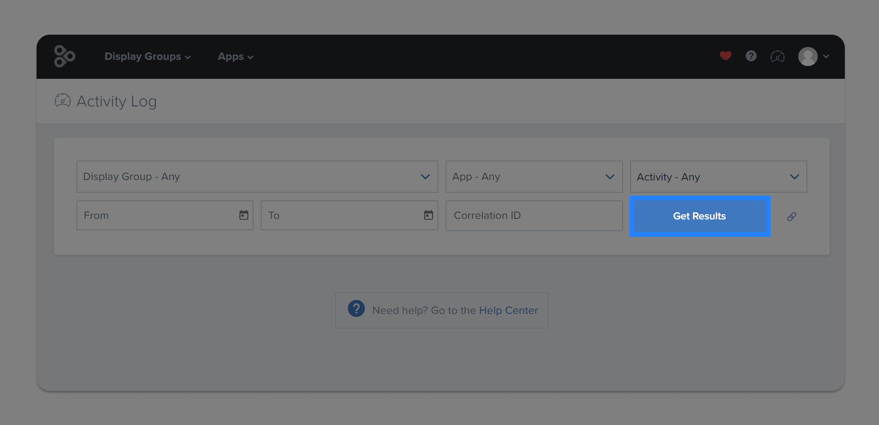Click the link icon beside Get Results
The image size is (879, 425).
pos(792,217)
